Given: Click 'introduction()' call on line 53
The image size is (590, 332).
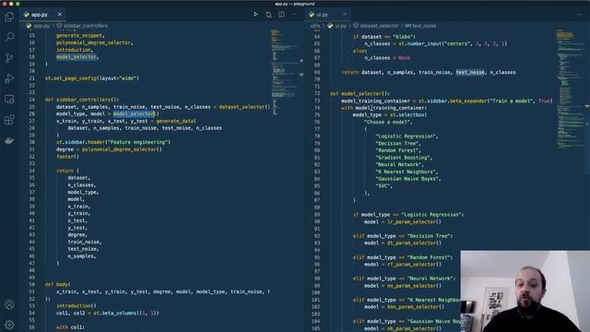Looking at the screenshot, I should pos(76,306).
